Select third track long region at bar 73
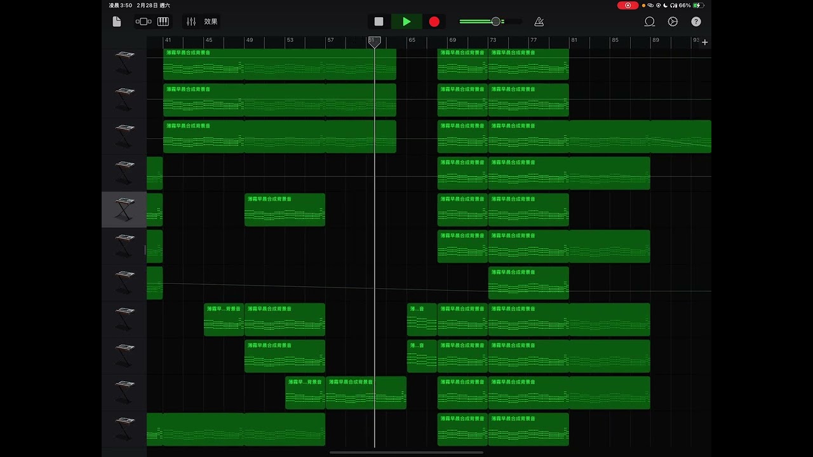Image resolution: width=813 pixels, height=457 pixels. tap(600, 136)
